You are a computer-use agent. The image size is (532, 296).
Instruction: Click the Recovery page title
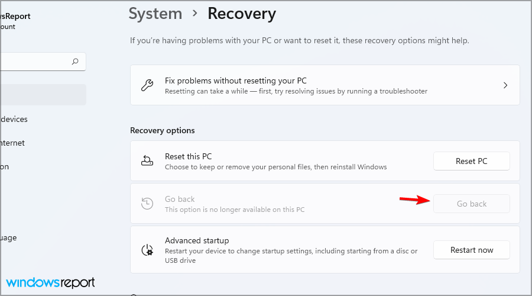241,13
